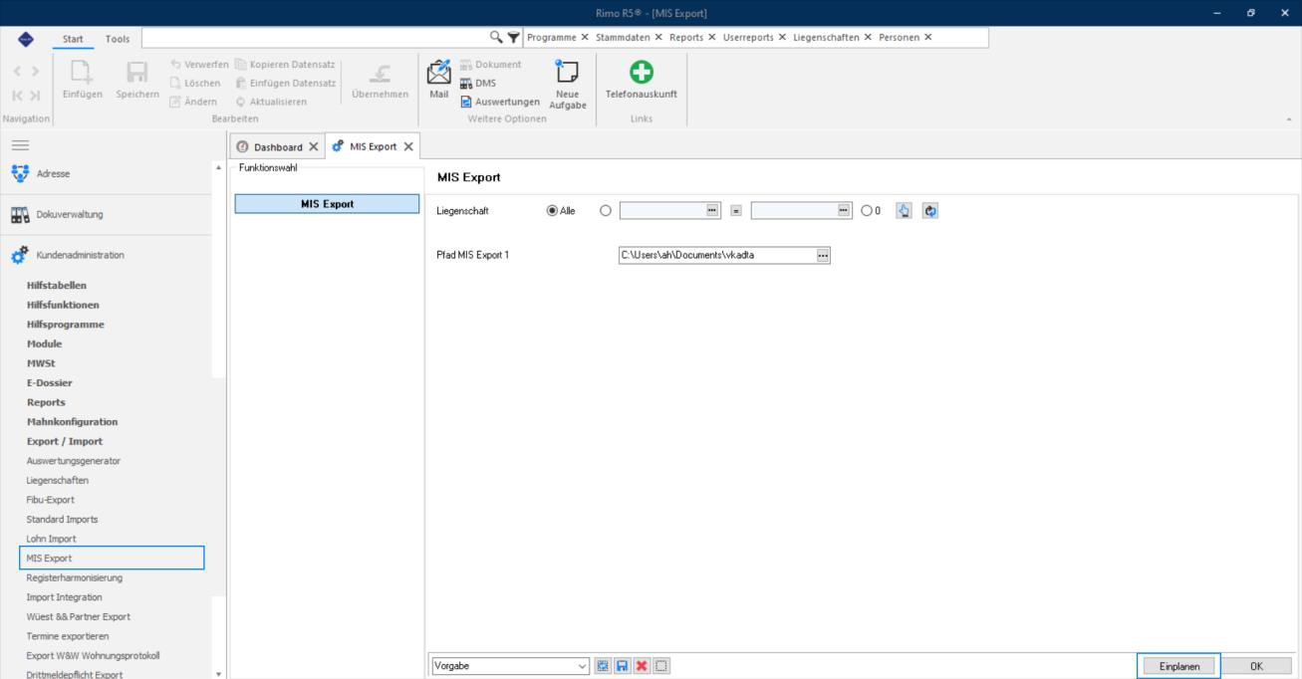This screenshot has width=1302, height=679.
Task: Click the red X delete preset icon
Action: pyautogui.click(x=643, y=666)
